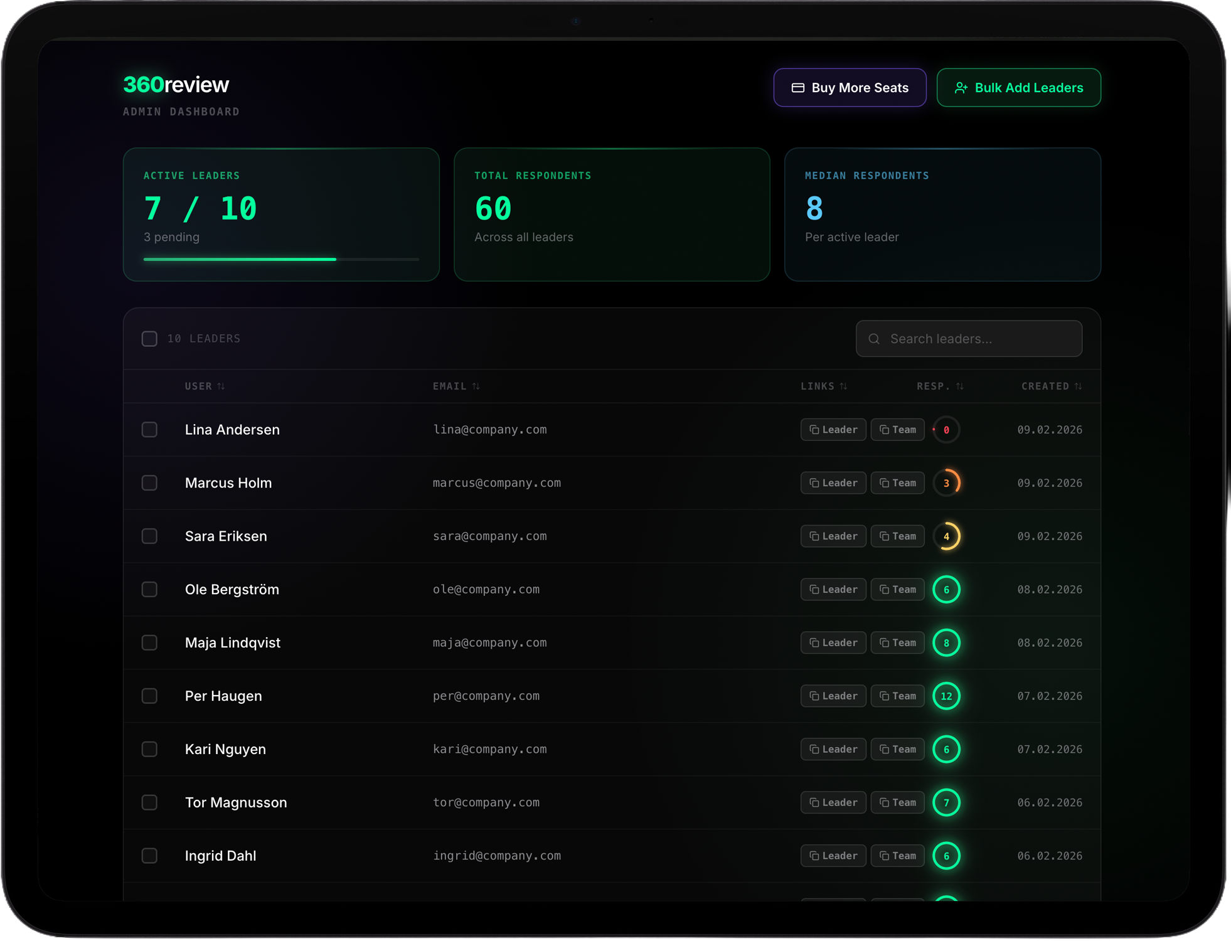1231x941 pixels.
Task: Focus the Search leaders input field
Action: (979, 339)
